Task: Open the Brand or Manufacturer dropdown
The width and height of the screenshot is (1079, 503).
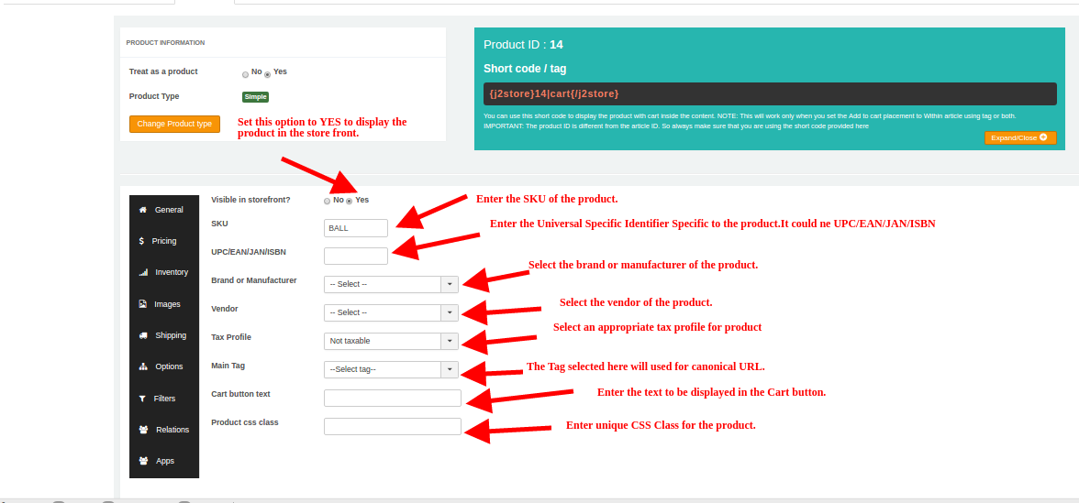Action: [x=391, y=284]
